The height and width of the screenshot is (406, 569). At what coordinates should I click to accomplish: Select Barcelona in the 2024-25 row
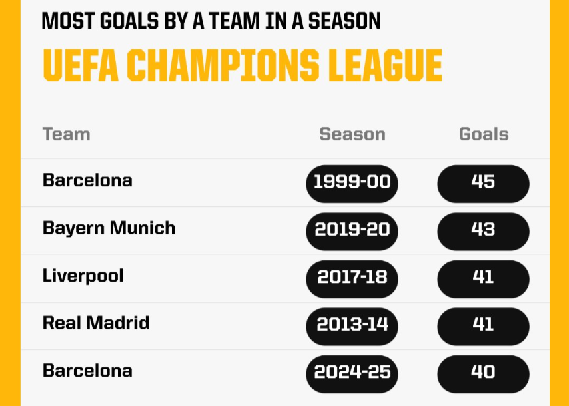point(87,371)
